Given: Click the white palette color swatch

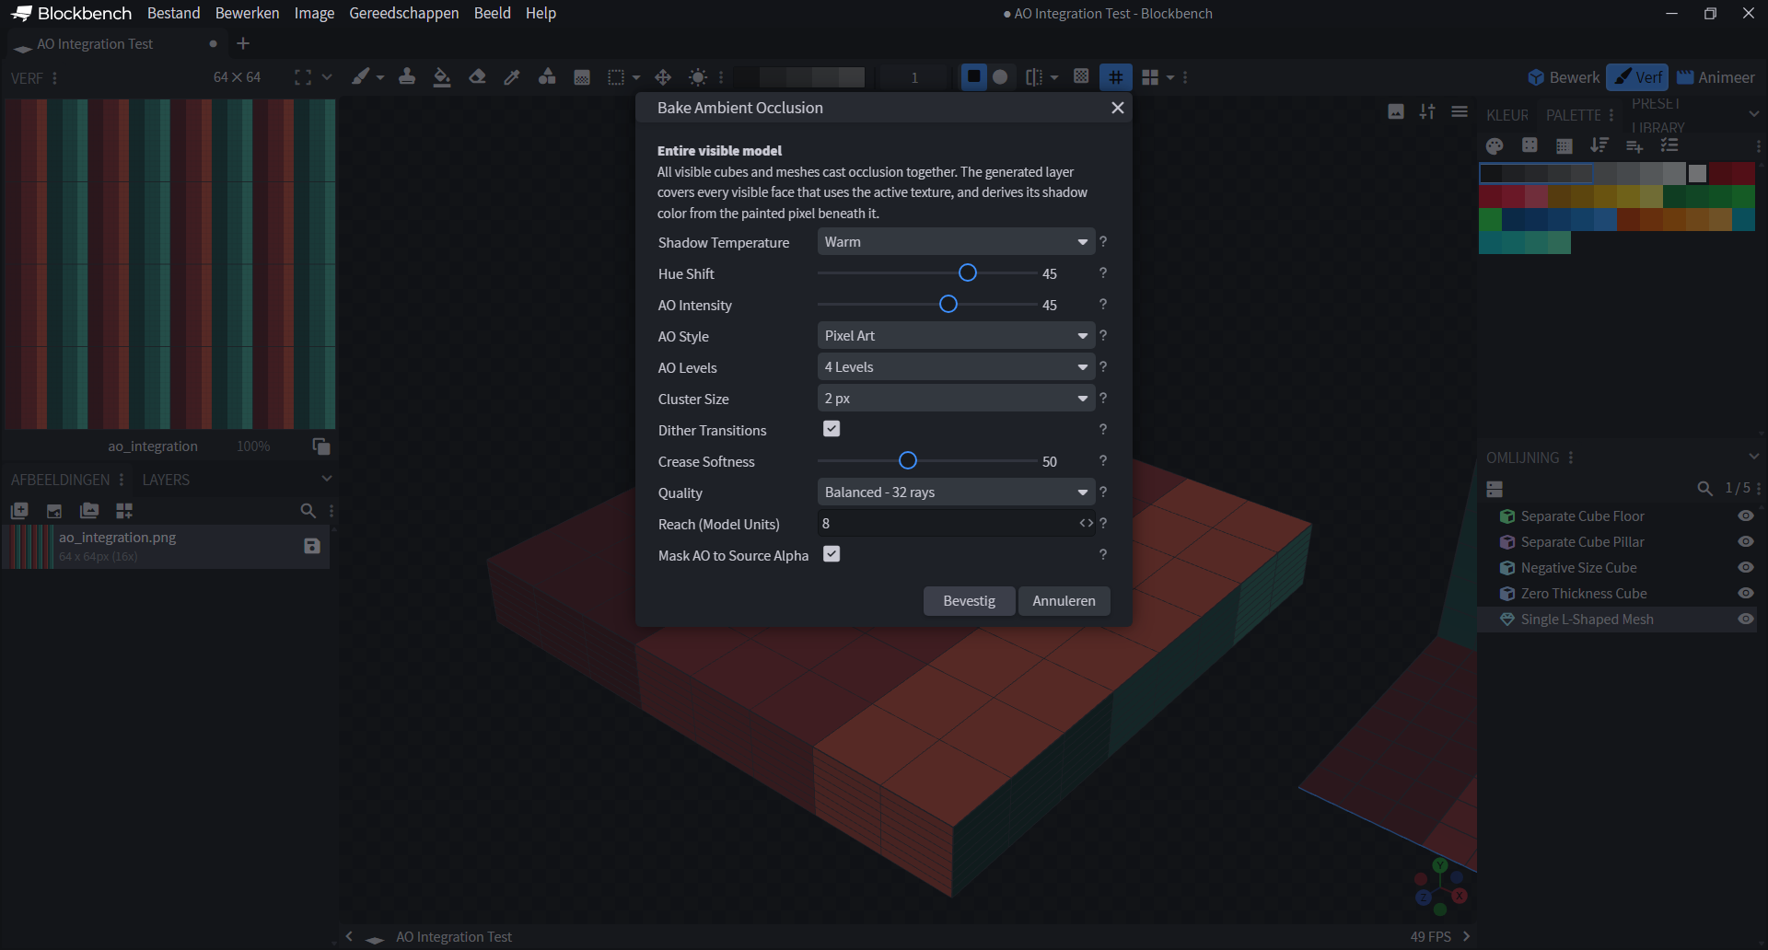Looking at the screenshot, I should click(x=1697, y=173).
